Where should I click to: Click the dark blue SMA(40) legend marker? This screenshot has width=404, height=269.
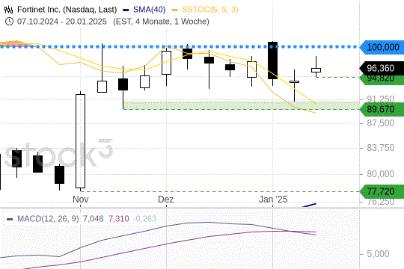coord(126,10)
